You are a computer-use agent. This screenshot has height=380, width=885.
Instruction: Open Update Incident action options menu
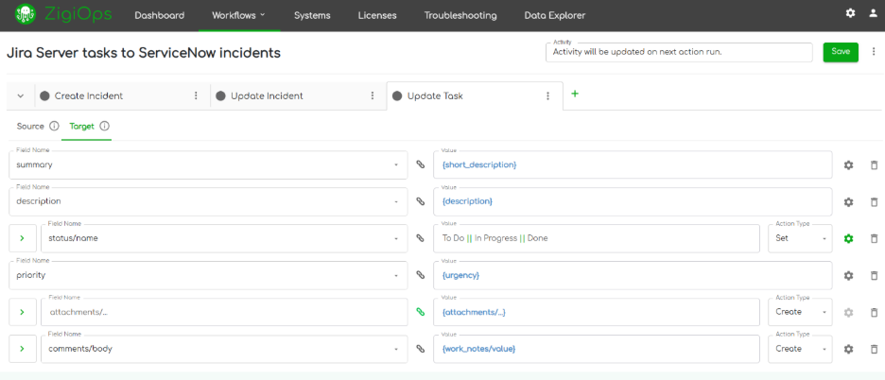tap(373, 96)
